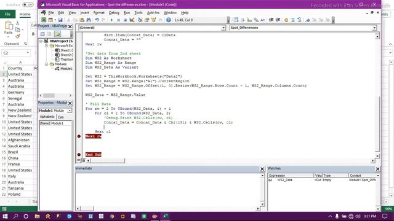394x221 pixels.
Task: Click the Save icon in VBA toolbar
Action: [x=60, y=20]
